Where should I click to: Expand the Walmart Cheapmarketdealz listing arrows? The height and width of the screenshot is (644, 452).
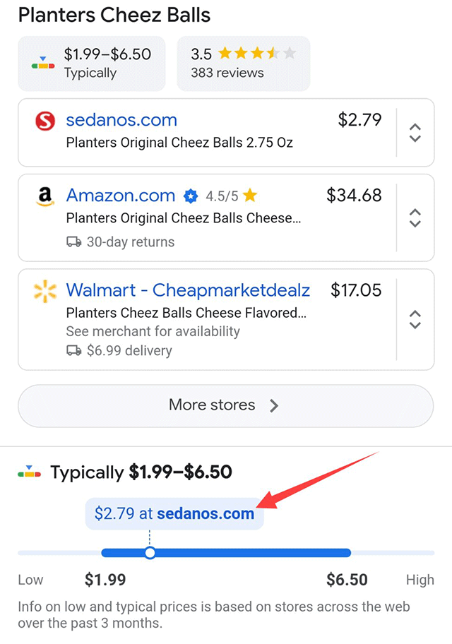coord(415,319)
